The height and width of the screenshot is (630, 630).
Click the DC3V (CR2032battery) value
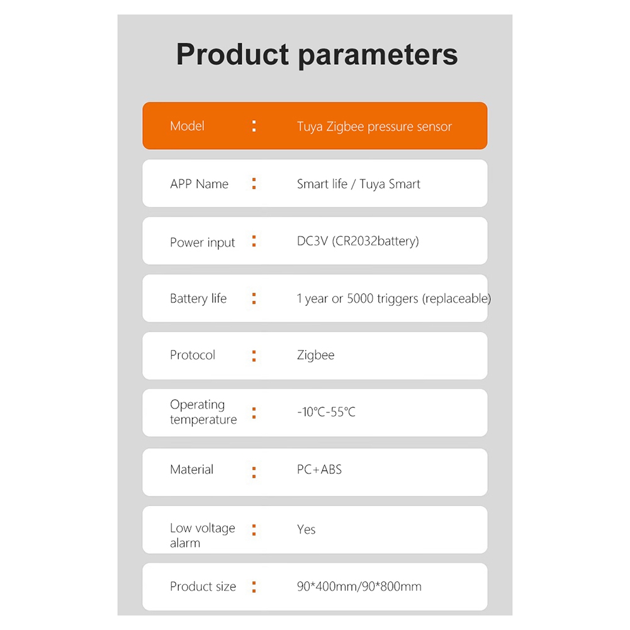pyautogui.click(x=357, y=240)
